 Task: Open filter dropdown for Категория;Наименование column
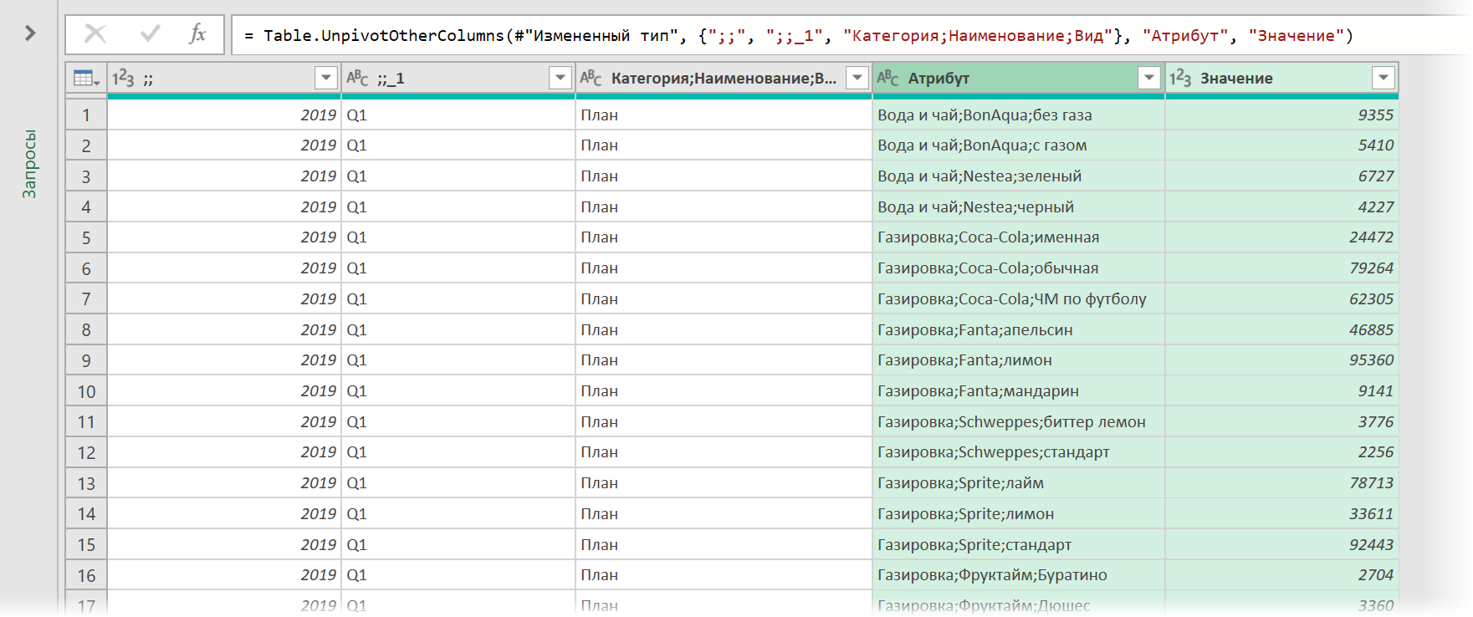[857, 78]
